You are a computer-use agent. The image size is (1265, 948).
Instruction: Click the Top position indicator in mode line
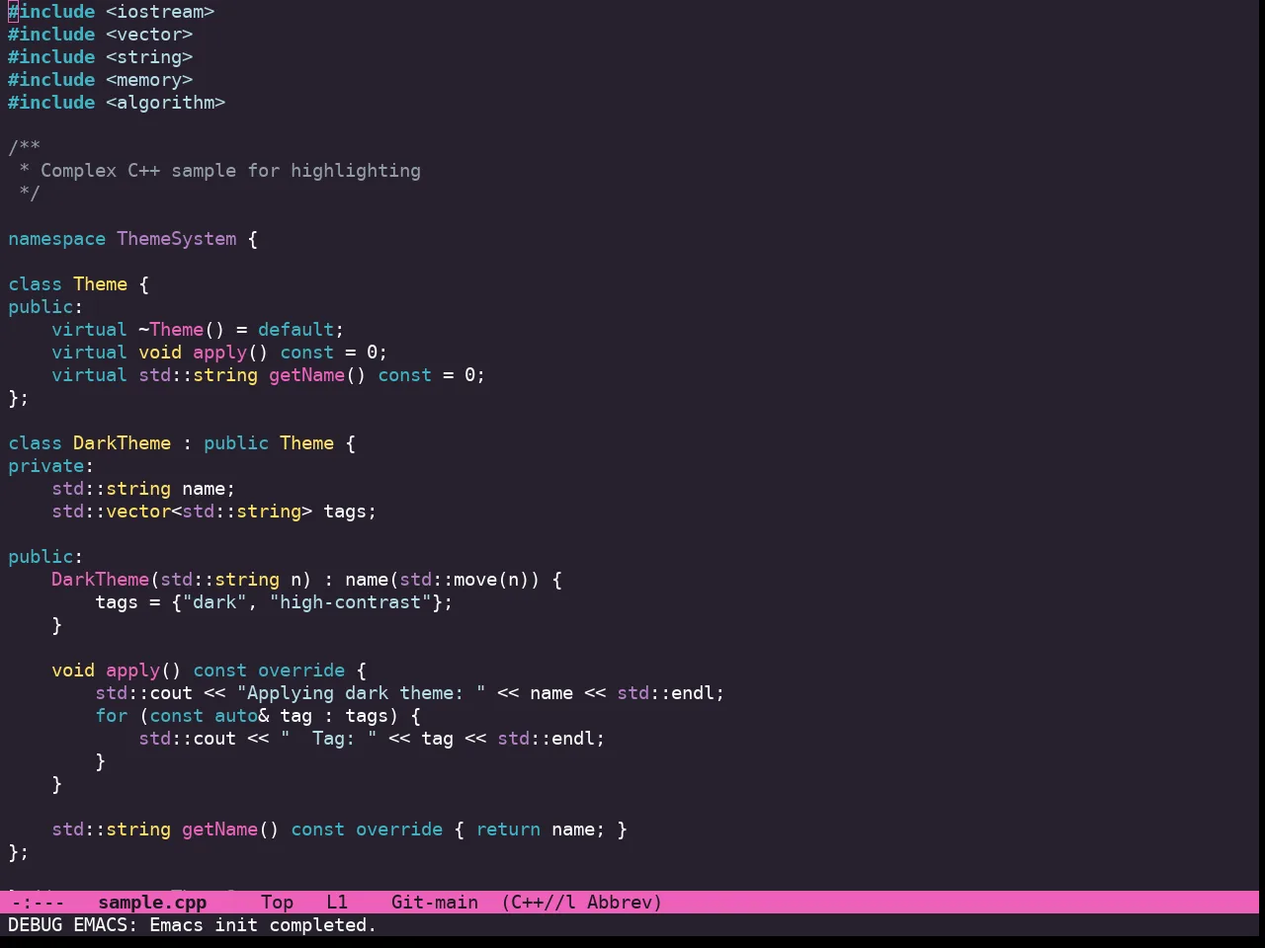(277, 903)
